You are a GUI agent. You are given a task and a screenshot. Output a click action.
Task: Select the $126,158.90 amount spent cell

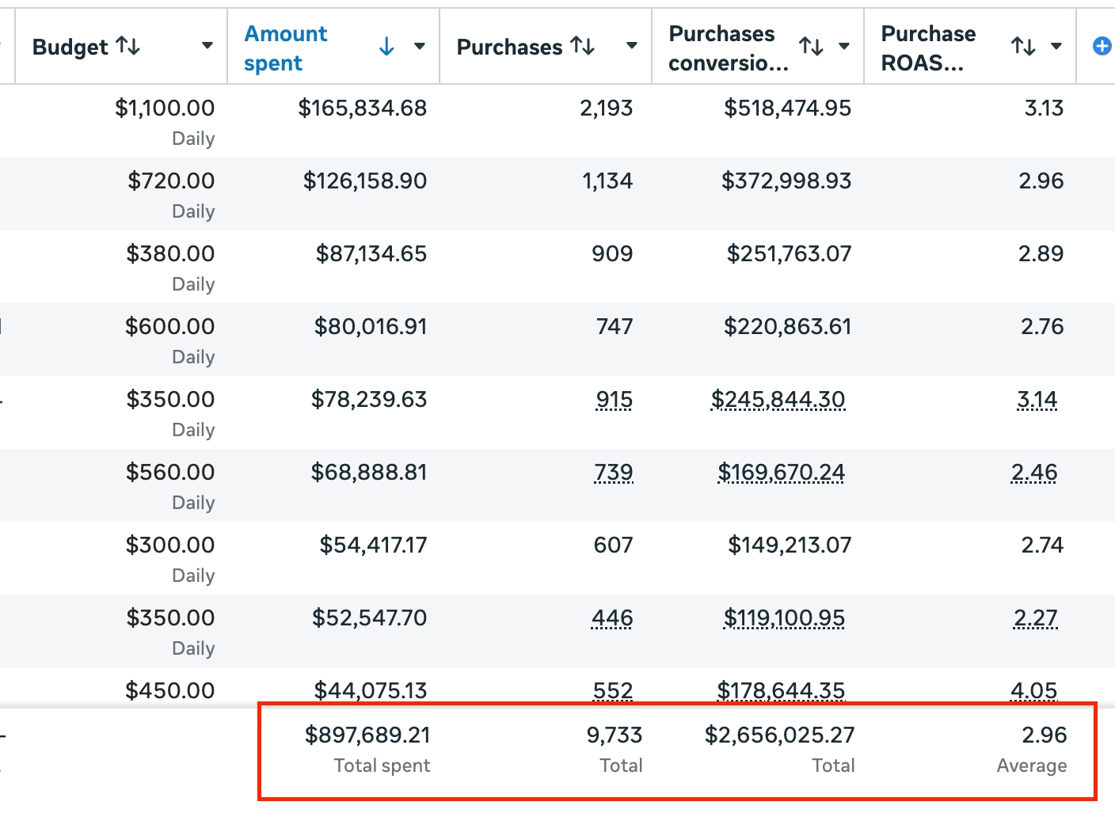coord(365,181)
